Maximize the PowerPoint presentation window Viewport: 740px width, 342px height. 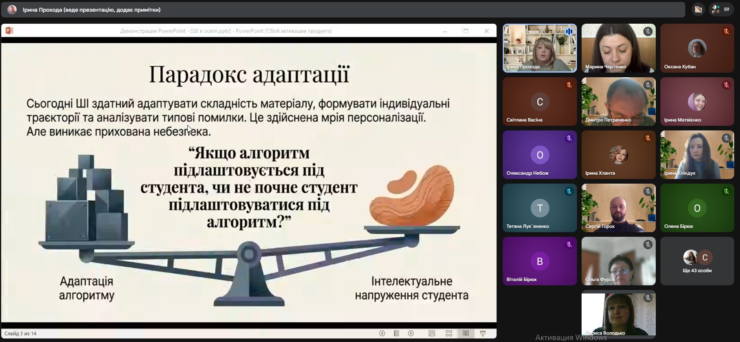point(466,31)
